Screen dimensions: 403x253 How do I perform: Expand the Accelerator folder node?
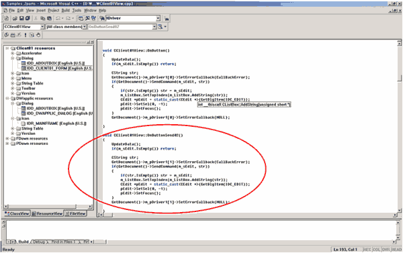coord(12,53)
